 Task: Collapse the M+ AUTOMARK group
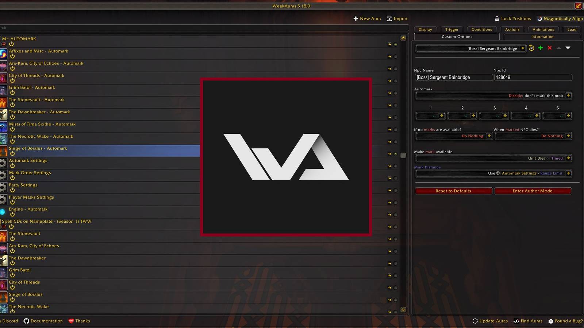tap(4, 44)
